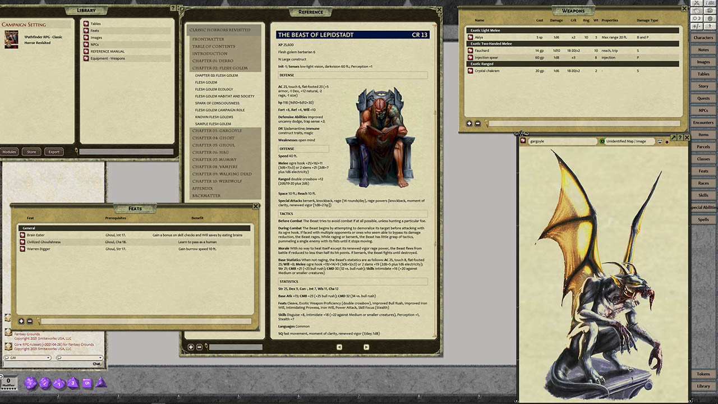Open the GM chat mode dropdown
Viewport: 718px width, 404px height.
[27, 357]
